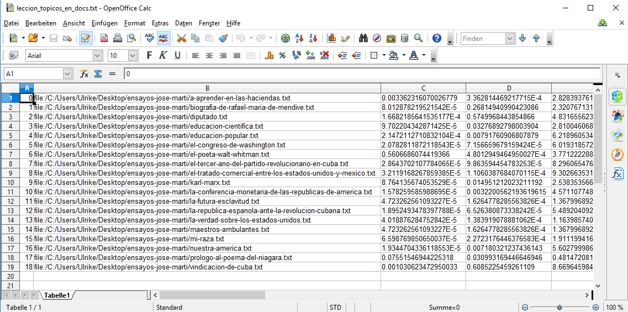Insert a chart from toolbar

331,38
